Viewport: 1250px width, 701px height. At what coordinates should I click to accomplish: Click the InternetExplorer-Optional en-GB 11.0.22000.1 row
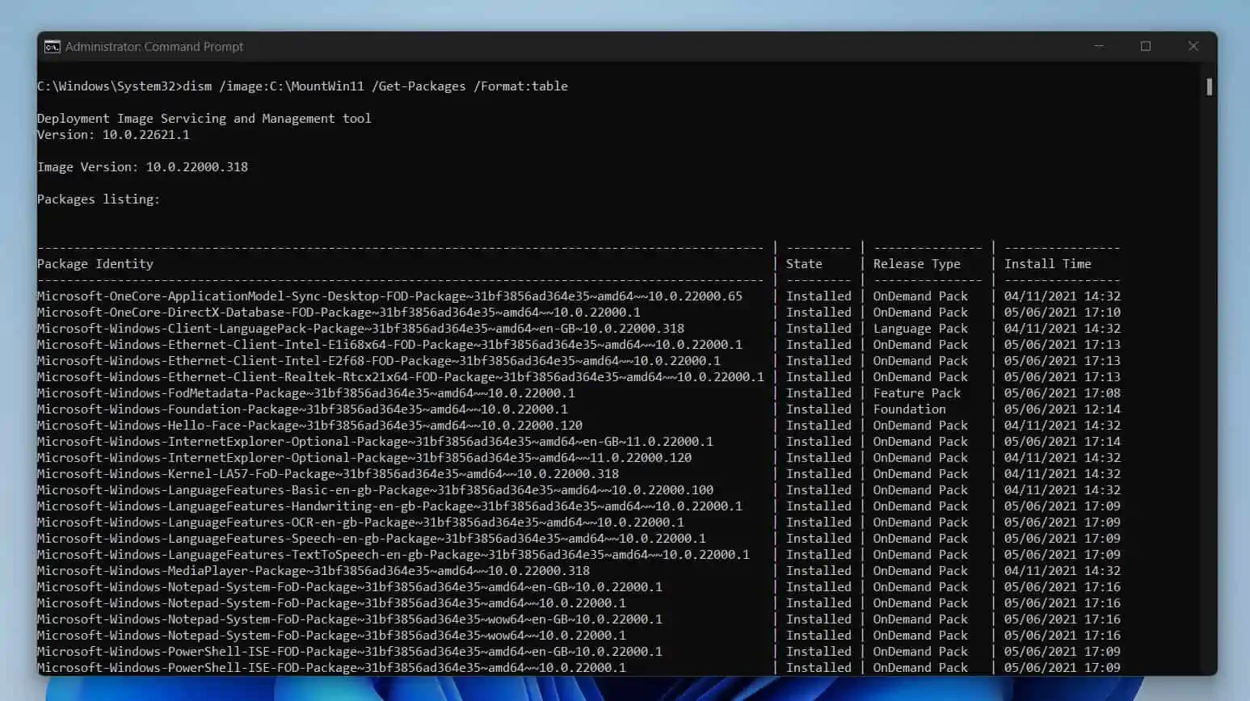579,442
